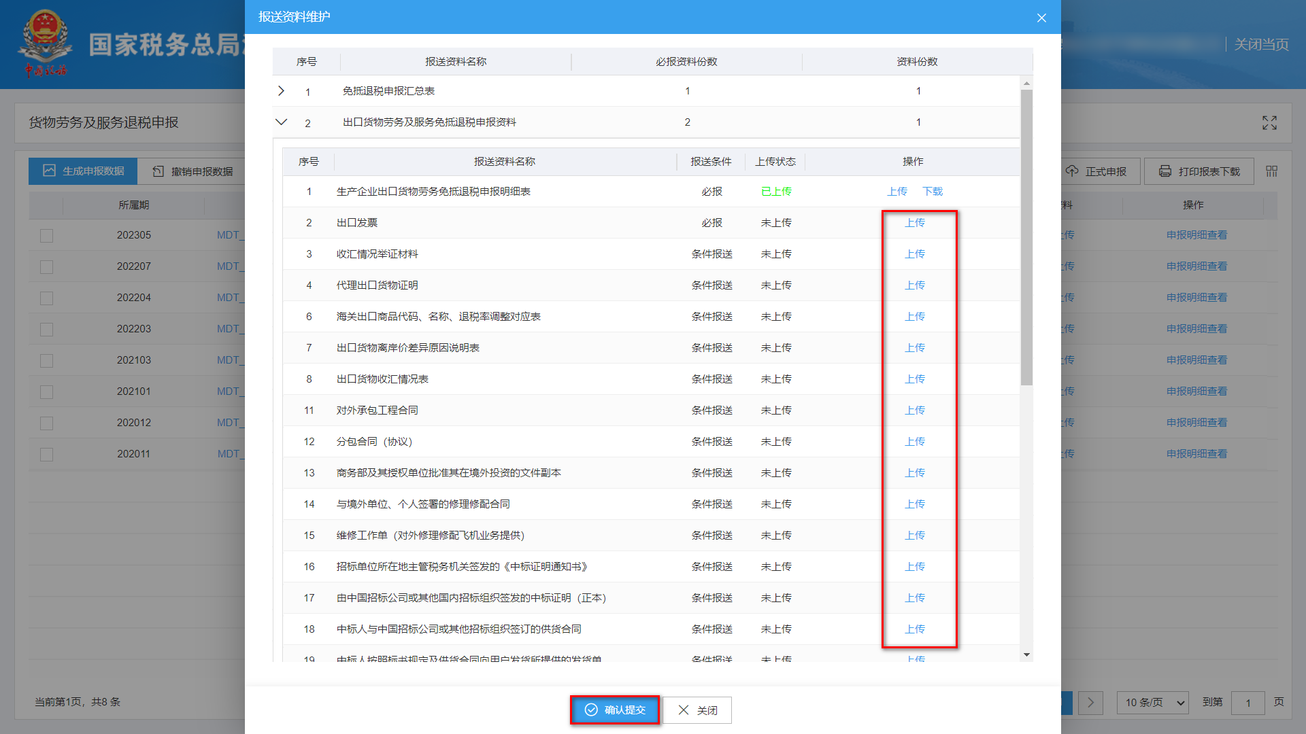Expand row 免抵退税申报汇总表

[281, 90]
